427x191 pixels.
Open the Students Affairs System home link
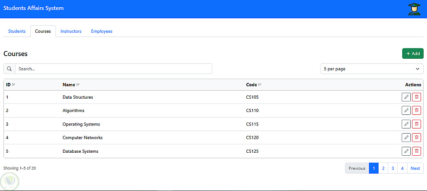(x=34, y=8)
